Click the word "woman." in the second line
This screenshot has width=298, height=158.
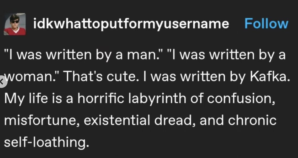(31, 77)
